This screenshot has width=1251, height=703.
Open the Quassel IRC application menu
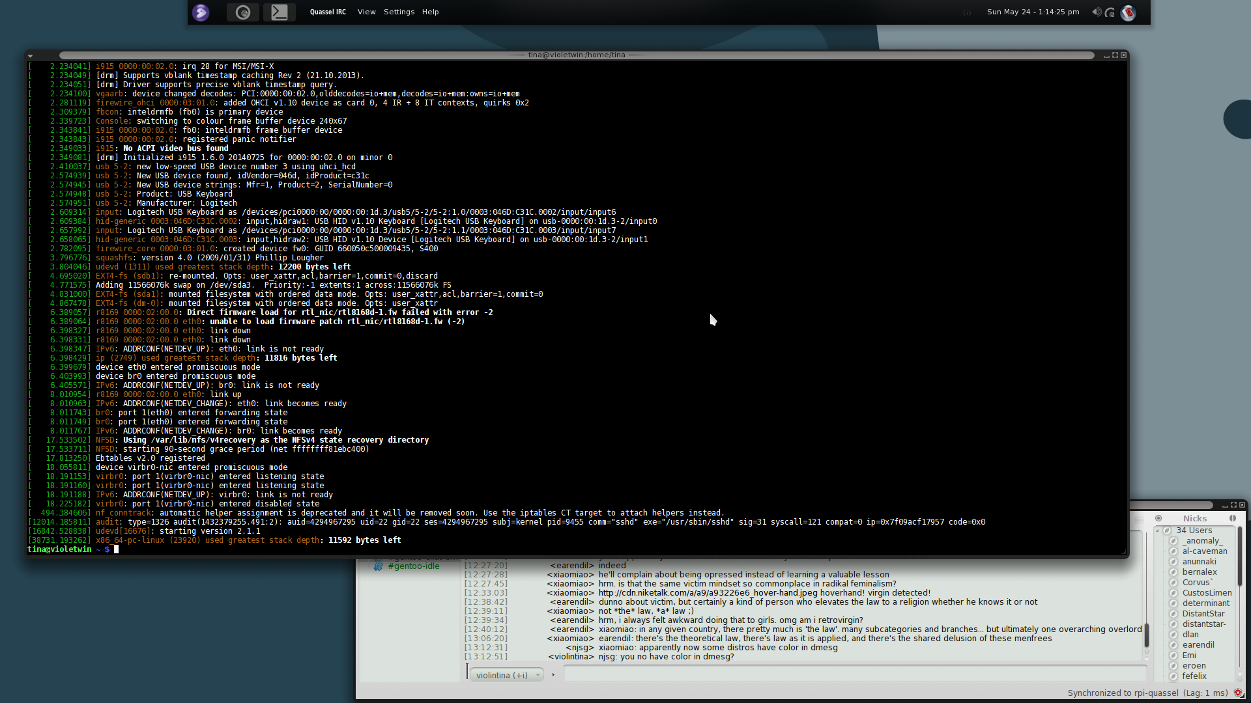(328, 12)
